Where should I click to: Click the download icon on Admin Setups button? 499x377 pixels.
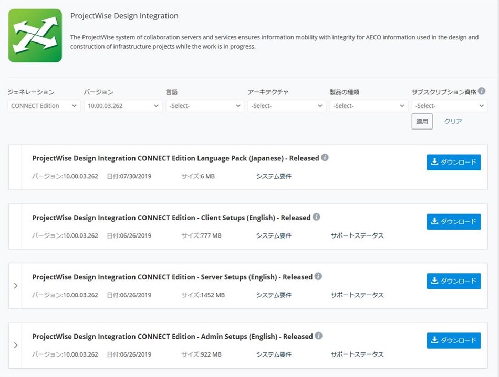[435, 340]
